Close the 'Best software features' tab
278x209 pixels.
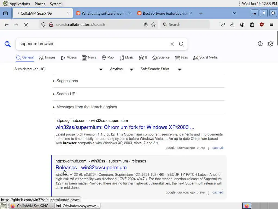point(191,13)
